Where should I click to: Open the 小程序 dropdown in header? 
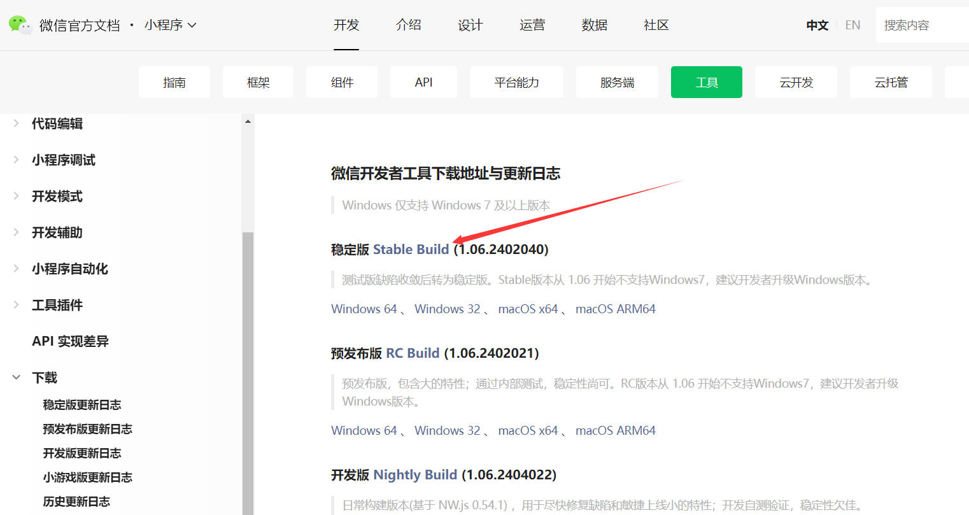[170, 25]
